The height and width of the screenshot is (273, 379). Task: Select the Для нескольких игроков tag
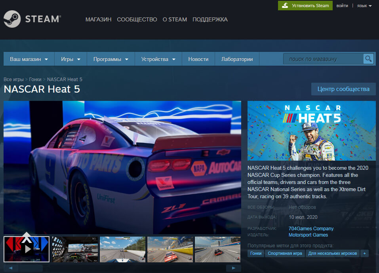[332, 253]
